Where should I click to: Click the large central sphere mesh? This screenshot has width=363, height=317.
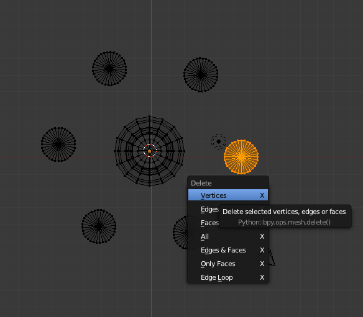click(x=150, y=151)
